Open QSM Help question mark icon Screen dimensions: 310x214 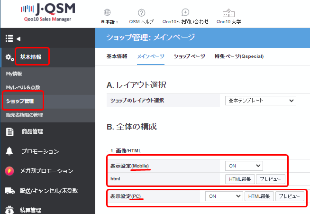click(x=141, y=13)
